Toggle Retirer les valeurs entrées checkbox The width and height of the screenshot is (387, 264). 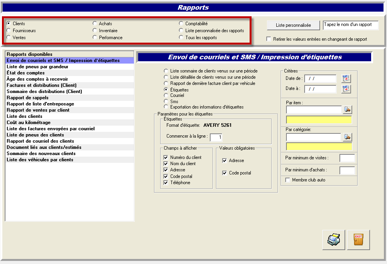[269, 39]
